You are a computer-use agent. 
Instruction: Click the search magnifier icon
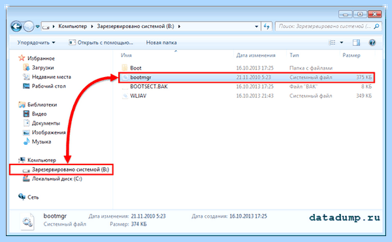click(x=376, y=26)
